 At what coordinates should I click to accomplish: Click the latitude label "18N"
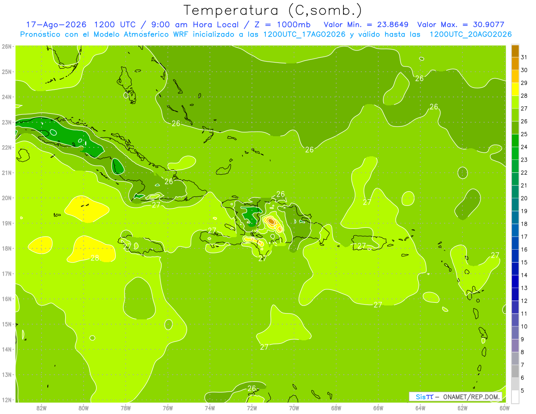click(x=7, y=248)
